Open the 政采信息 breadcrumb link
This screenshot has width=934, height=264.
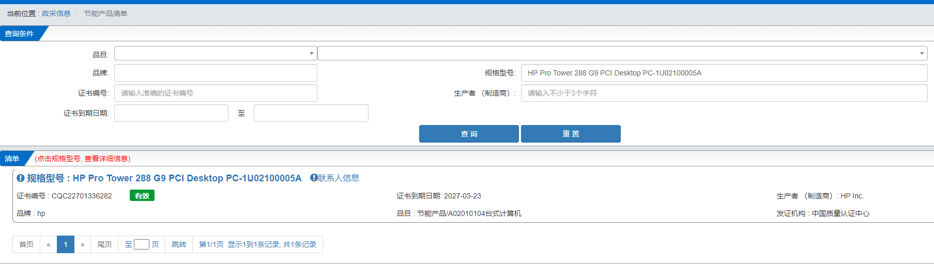pos(56,13)
